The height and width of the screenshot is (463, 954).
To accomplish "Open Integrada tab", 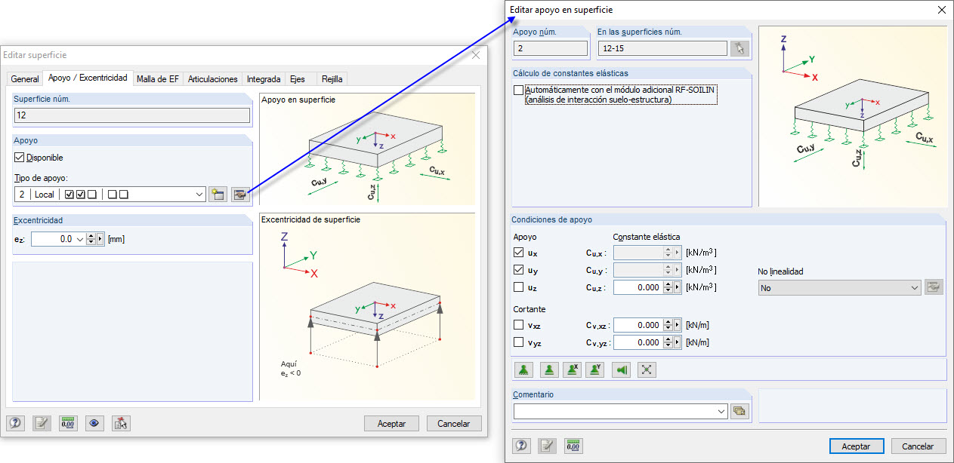I will click(x=264, y=78).
